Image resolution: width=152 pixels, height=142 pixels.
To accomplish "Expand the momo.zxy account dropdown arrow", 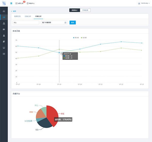I will point(149,3).
